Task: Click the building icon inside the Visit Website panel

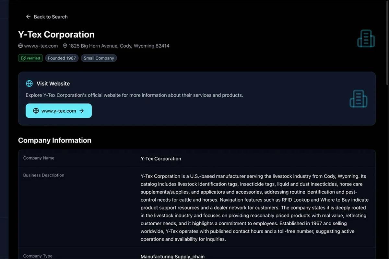Action: [x=359, y=99]
